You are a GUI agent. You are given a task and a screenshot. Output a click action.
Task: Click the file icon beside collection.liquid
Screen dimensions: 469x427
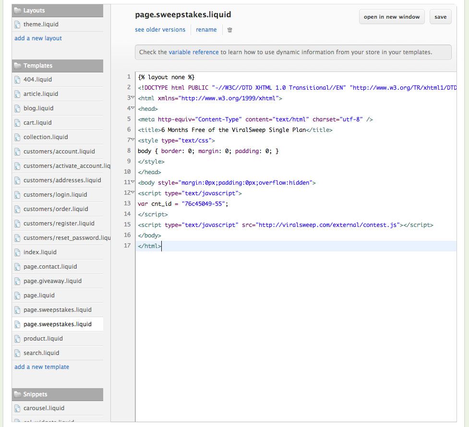tap(17, 137)
